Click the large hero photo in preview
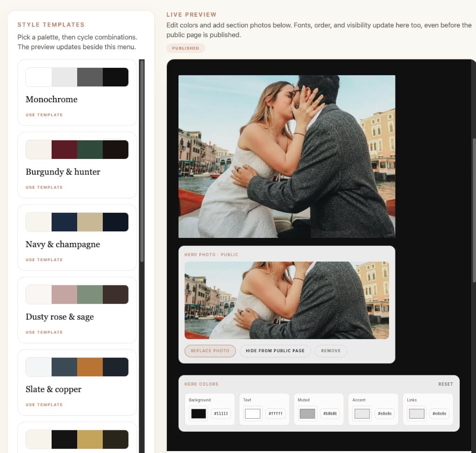 tap(287, 157)
